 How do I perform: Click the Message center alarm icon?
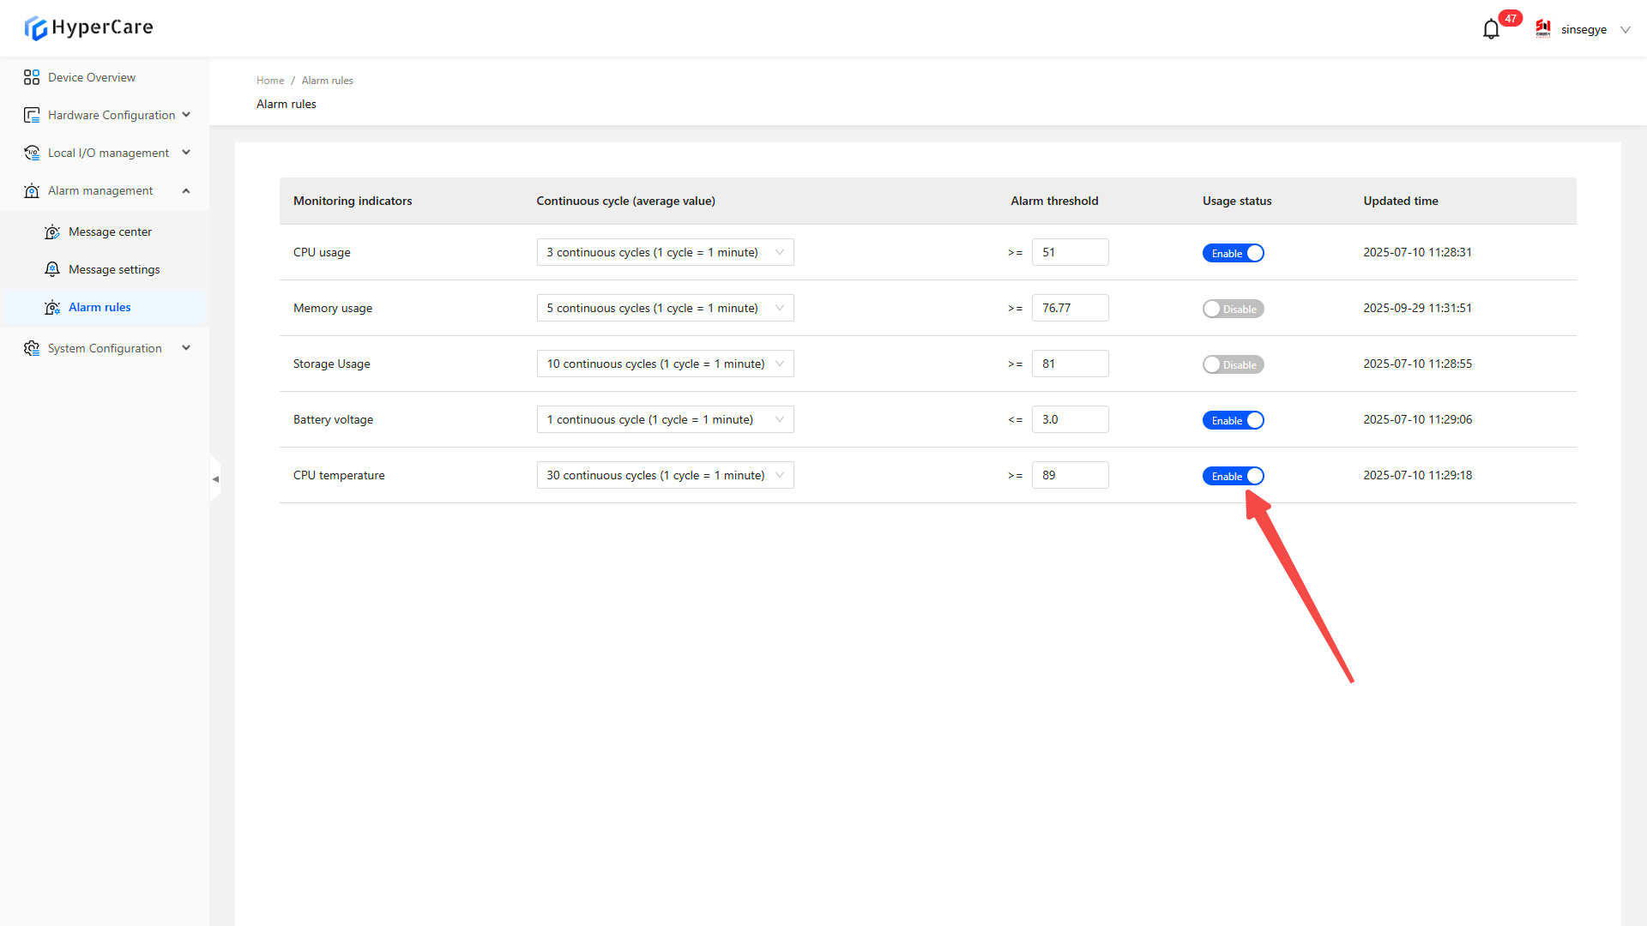(x=52, y=231)
